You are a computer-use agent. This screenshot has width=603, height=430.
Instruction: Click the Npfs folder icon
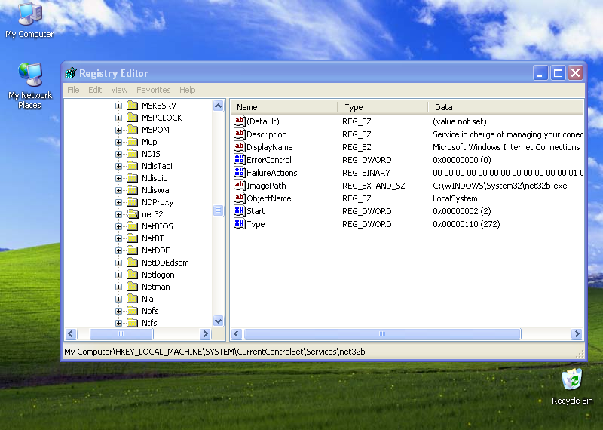[x=133, y=311]
